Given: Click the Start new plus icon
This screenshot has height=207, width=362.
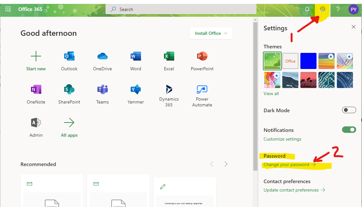Looking at the screenshot, I should [x=36, y=56].
